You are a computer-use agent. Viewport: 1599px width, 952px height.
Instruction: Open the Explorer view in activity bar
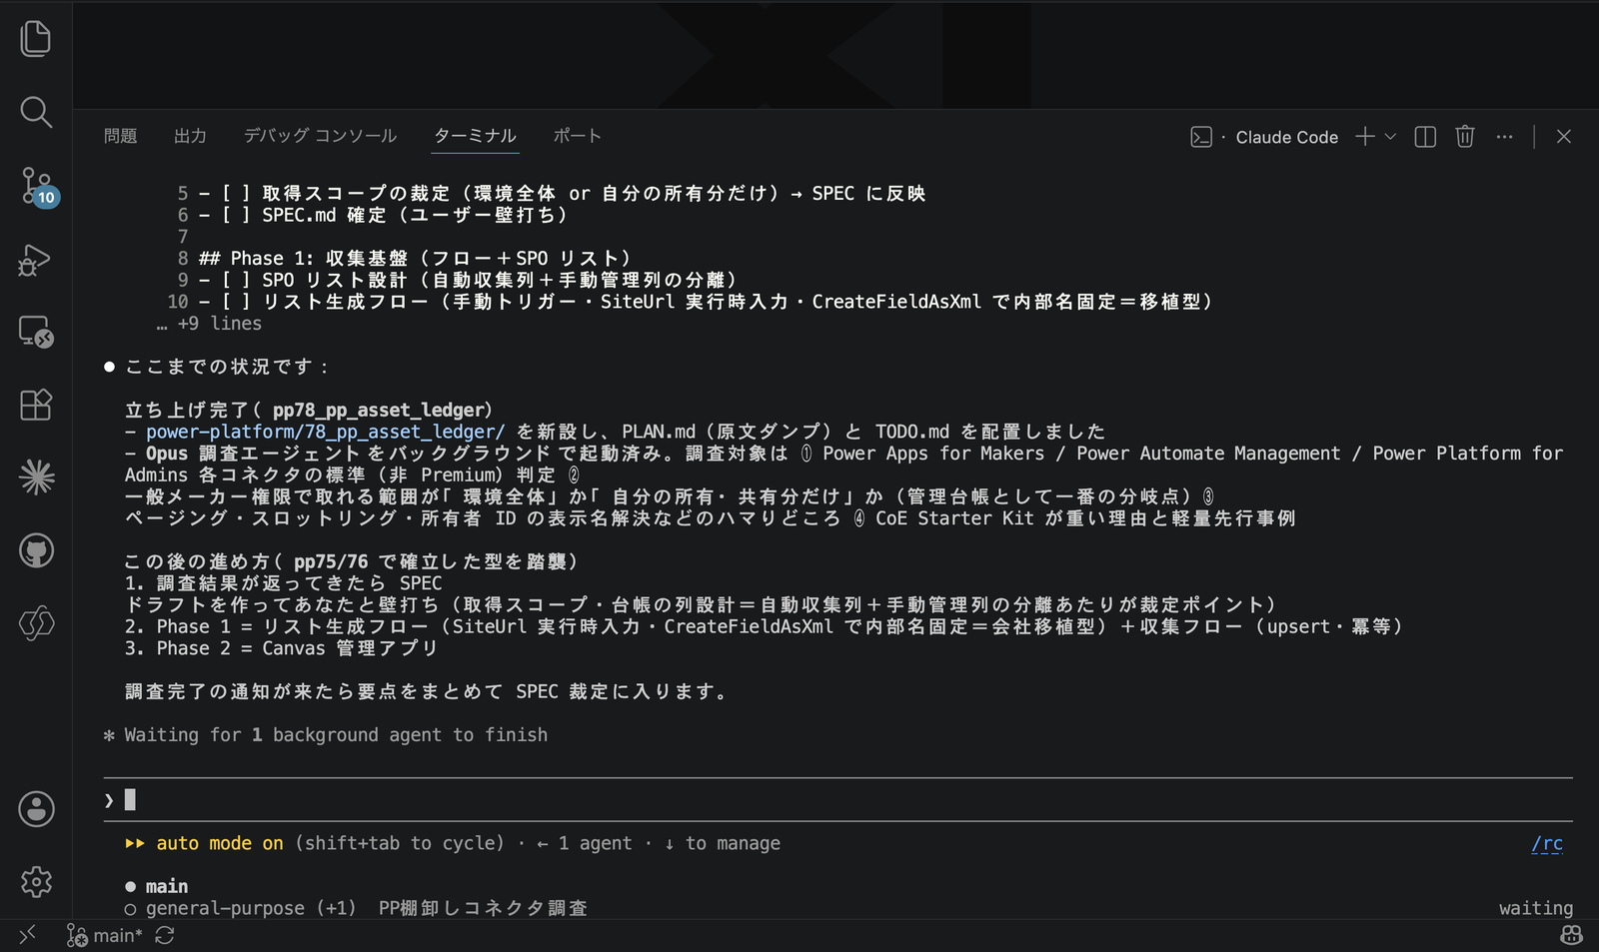(x=36, y=39)
